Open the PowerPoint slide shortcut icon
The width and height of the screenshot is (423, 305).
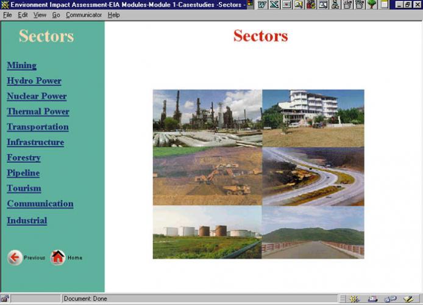pyautogui.click(x=286, y=4)
